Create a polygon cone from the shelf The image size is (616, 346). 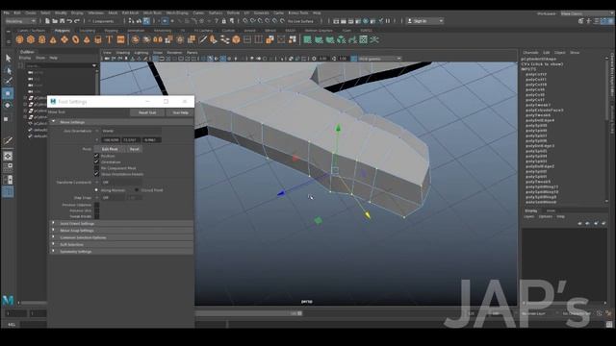pos(53,39)
